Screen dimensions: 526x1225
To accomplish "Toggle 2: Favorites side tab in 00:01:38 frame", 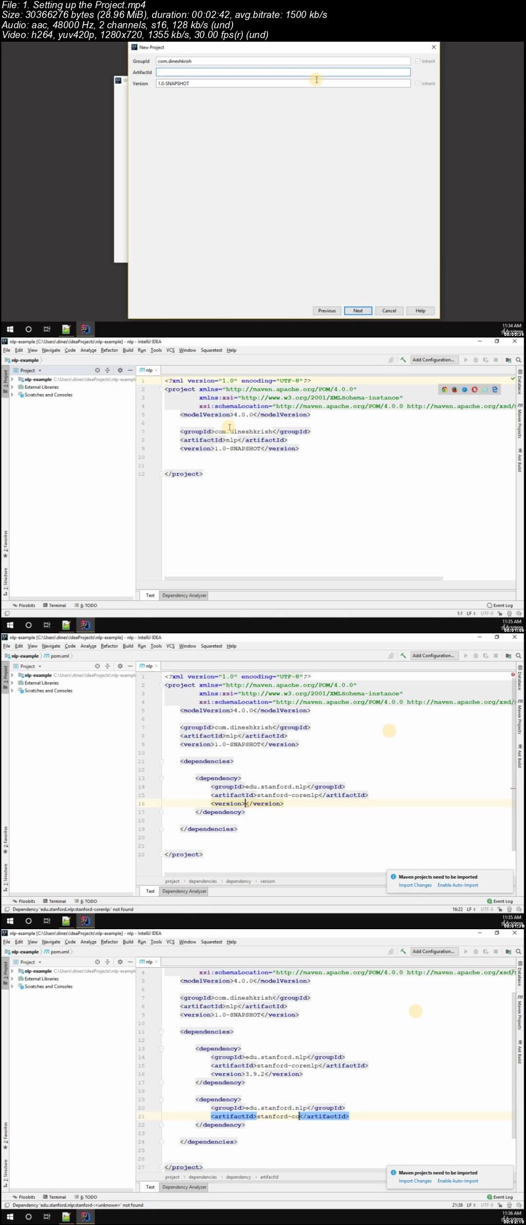I will 6,840.
